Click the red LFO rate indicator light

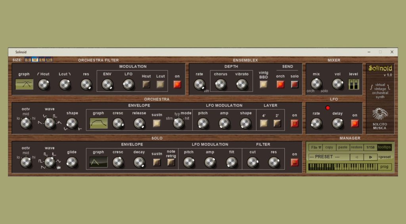point(327,108)
